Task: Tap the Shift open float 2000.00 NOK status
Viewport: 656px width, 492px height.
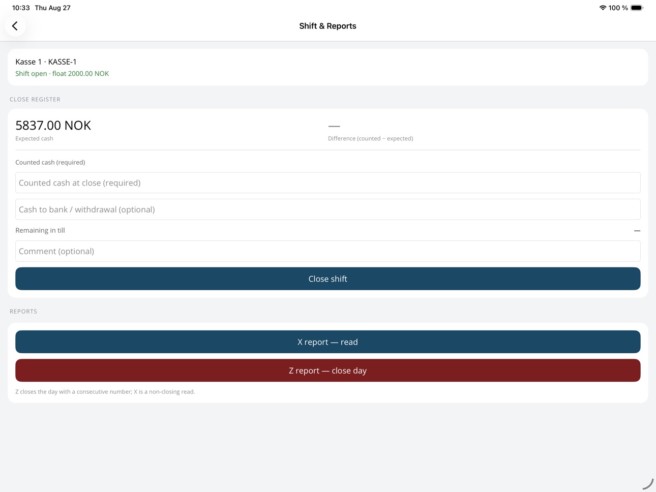Action: (62, 74)
